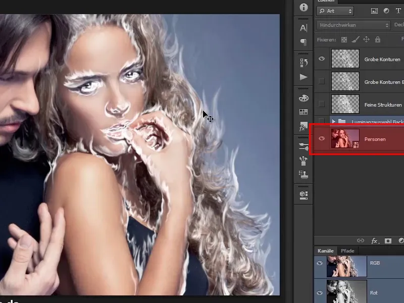The width and height of the screenshot is (404, 303).
Task: Hide the Personen layer
Action: tap(322, 138)
